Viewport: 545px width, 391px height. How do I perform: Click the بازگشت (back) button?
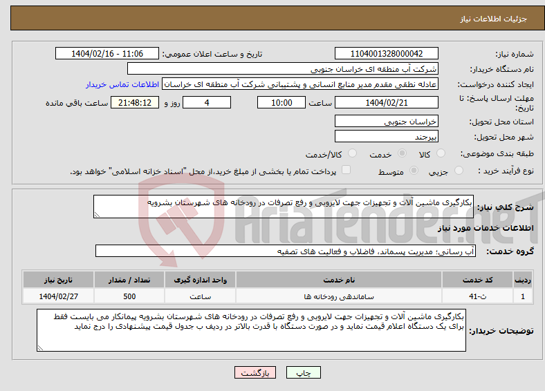(x=255, y=372)
